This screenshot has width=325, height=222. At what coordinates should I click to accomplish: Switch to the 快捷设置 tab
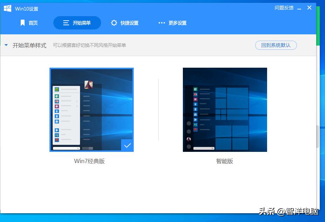[125, 22]
